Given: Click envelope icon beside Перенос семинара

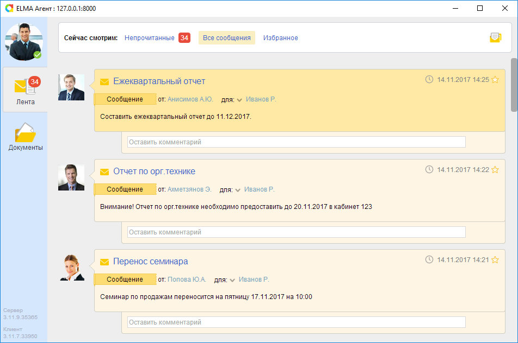Looking at the screenshot, I should [104, 262].
